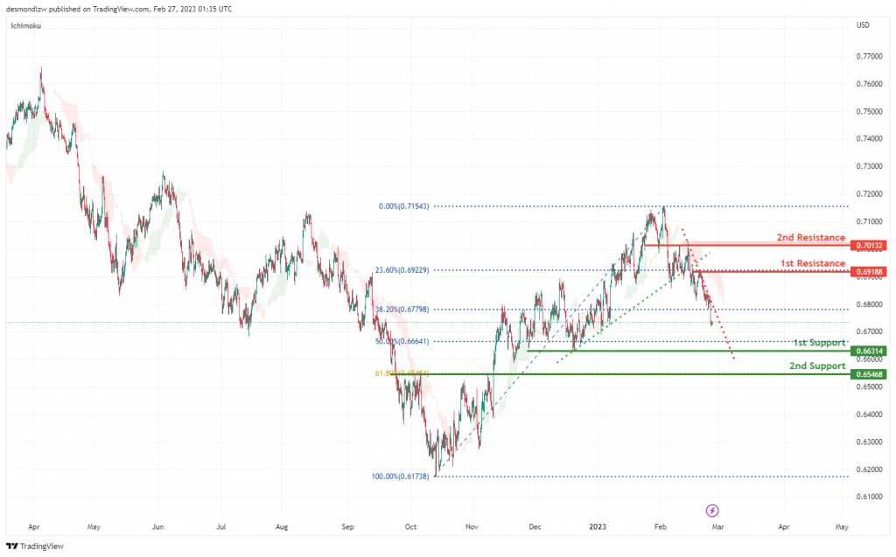Image resolution: width=896 pixels, height=557 pixels.
Task: Click the 38.20%(0.67798) Fibonacci label
Action: click(402, 310)
